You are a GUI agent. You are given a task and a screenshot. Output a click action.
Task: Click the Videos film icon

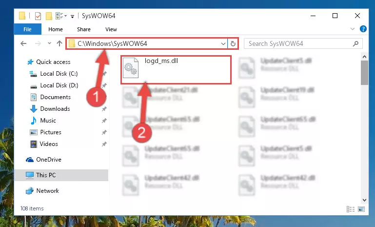pos(34,144)
